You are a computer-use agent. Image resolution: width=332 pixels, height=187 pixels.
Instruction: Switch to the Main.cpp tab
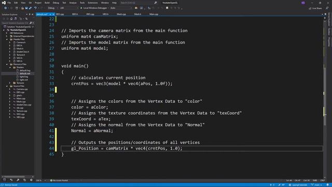[x=154, y=14]
